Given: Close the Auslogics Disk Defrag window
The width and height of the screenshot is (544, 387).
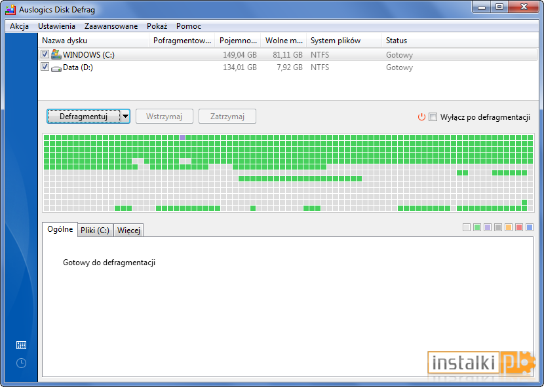Looking at the screenshot, I should 524,7.
